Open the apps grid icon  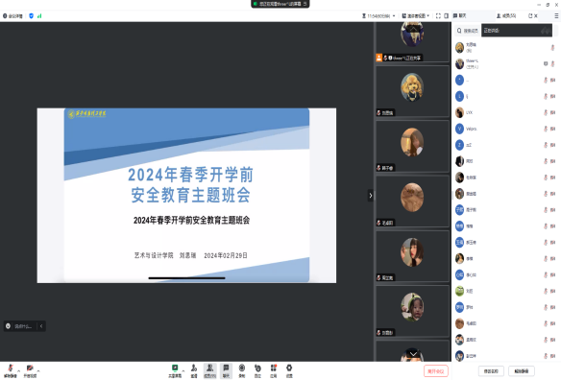tap(274, 370)
